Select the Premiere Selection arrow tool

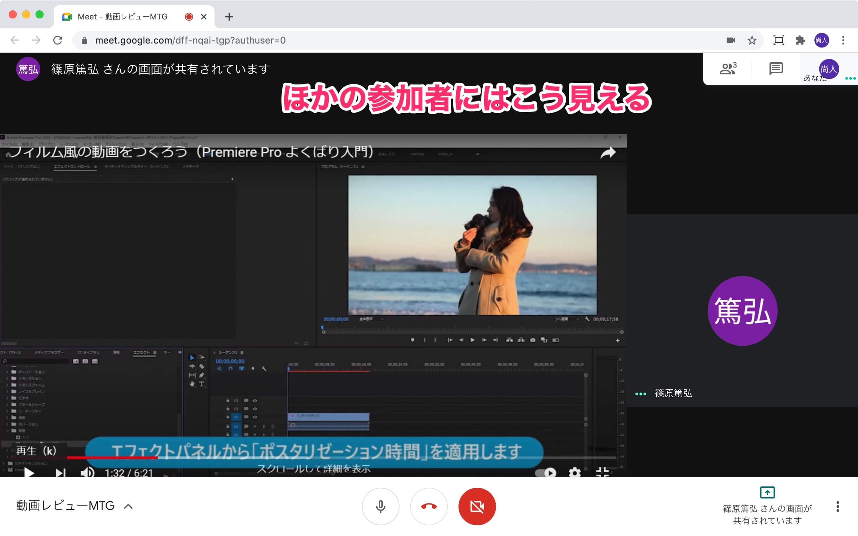[192, 358]
